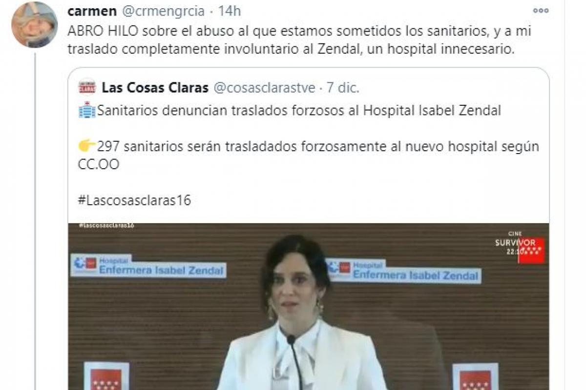This screenshot has width=586, height=390.
Task: Open the #Lascosasclaras16 hashtag in the tweet text
Action: 134,200
